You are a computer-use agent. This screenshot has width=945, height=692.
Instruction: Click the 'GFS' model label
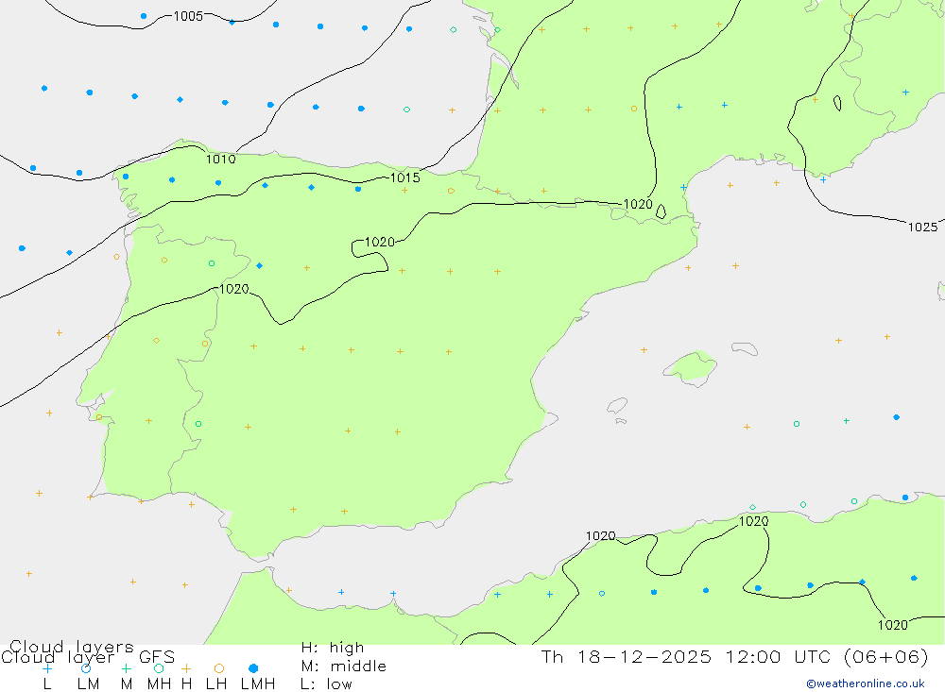click(x=157, y=657)
